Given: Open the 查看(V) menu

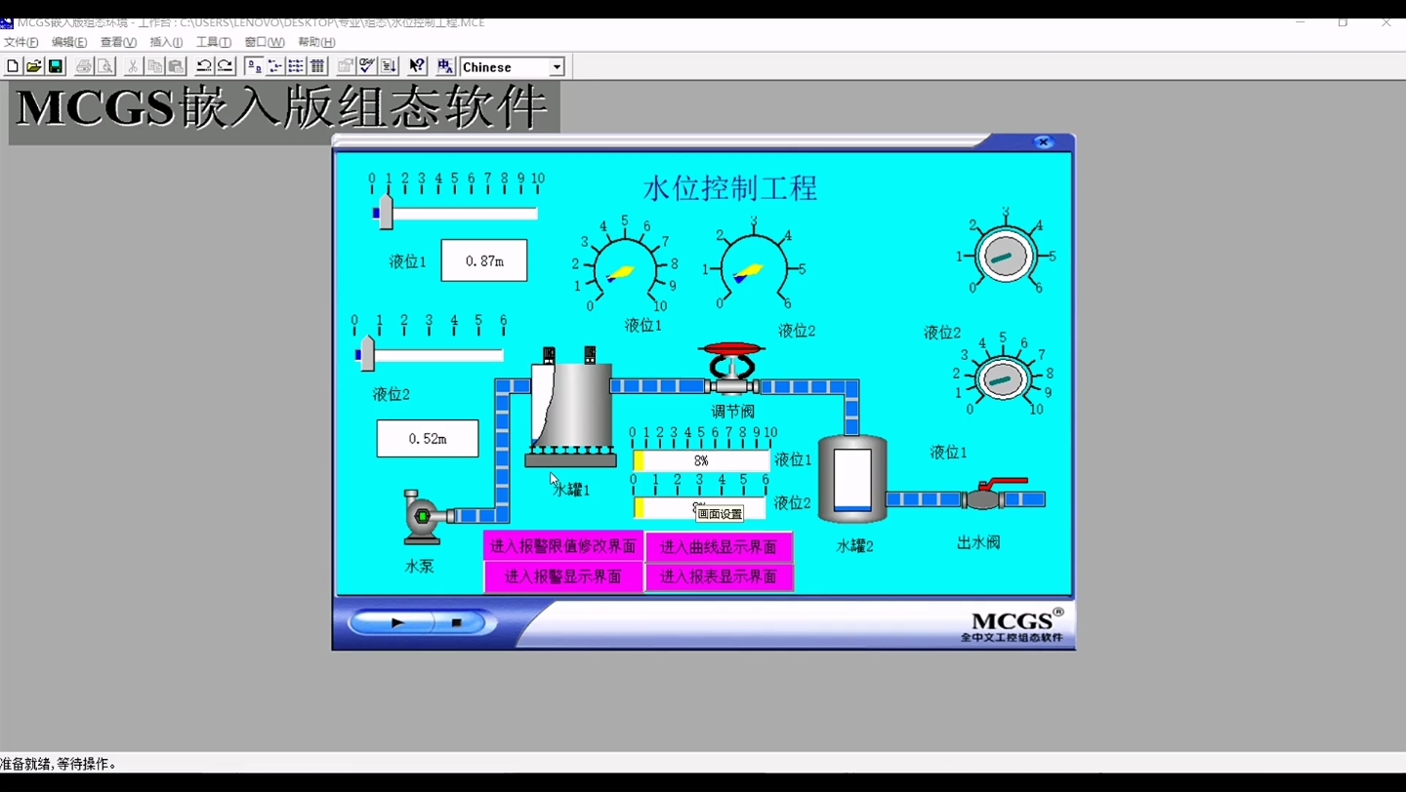Looking at the screenshot, I should [118, 42].
